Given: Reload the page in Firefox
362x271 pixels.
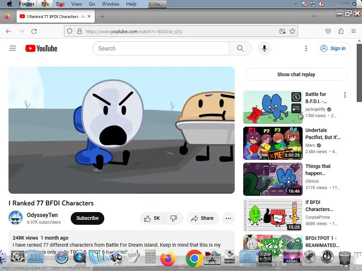Looking at the screenshot, I should [34, 31].
